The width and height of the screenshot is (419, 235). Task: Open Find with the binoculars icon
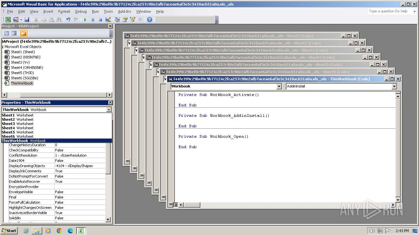(59, 20)
